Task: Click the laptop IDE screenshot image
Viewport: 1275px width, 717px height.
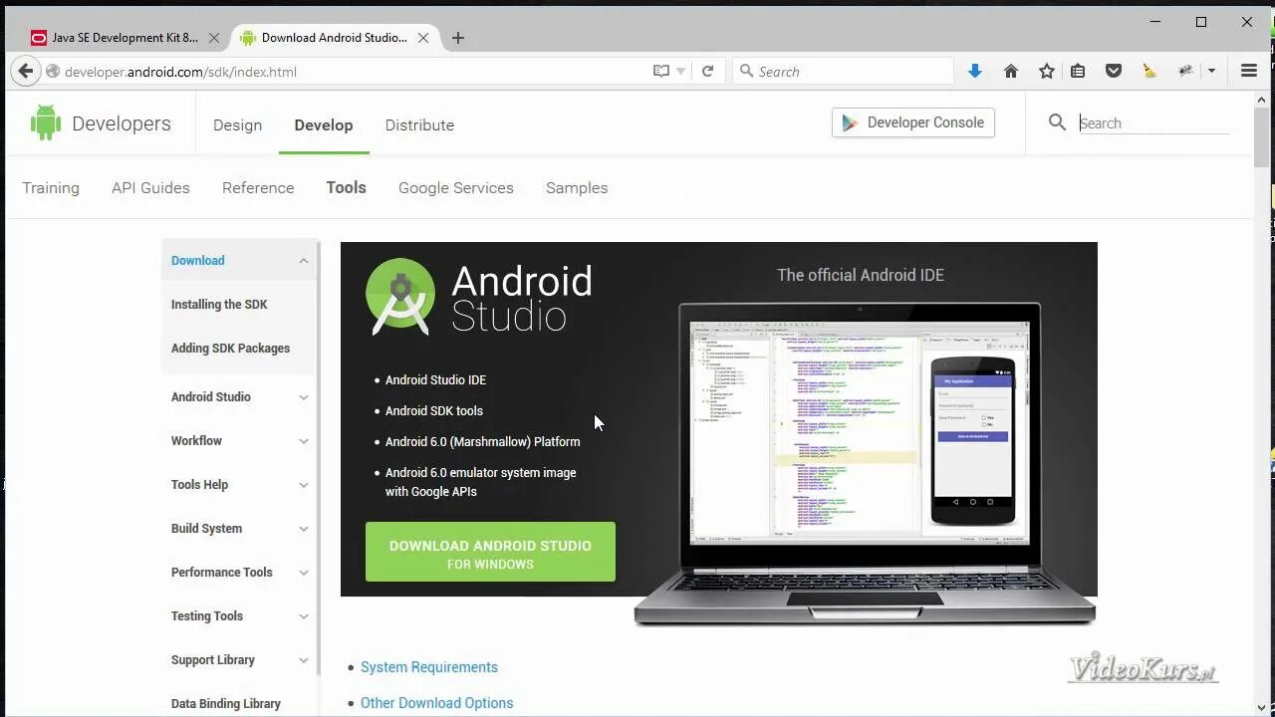Action: click(x=865, y=463)
